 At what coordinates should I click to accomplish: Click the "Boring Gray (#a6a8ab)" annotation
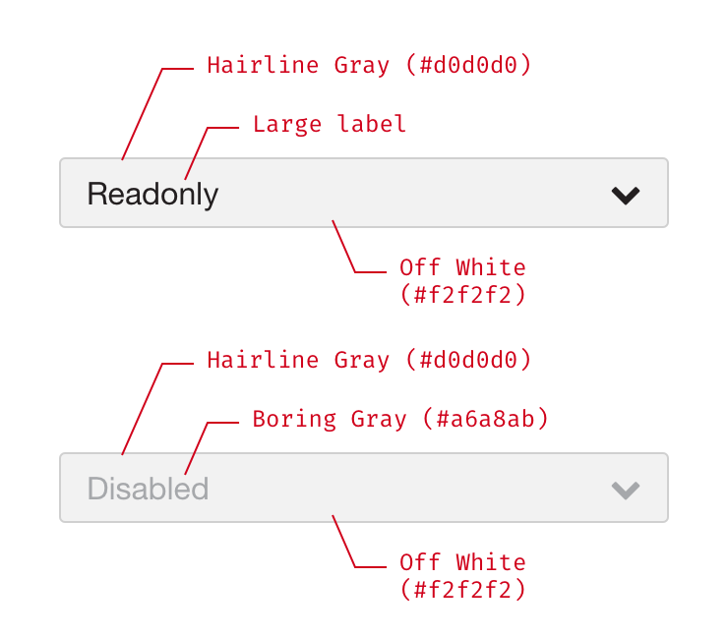(x=399, y=420)
